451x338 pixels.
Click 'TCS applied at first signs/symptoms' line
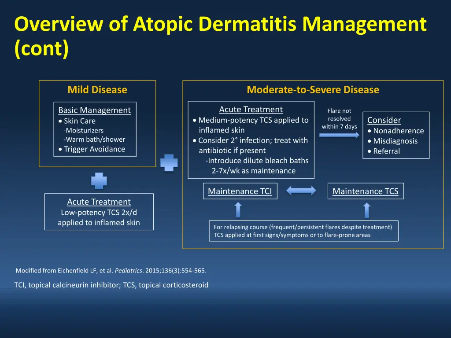pyautogui.click(x=292, y=235)
